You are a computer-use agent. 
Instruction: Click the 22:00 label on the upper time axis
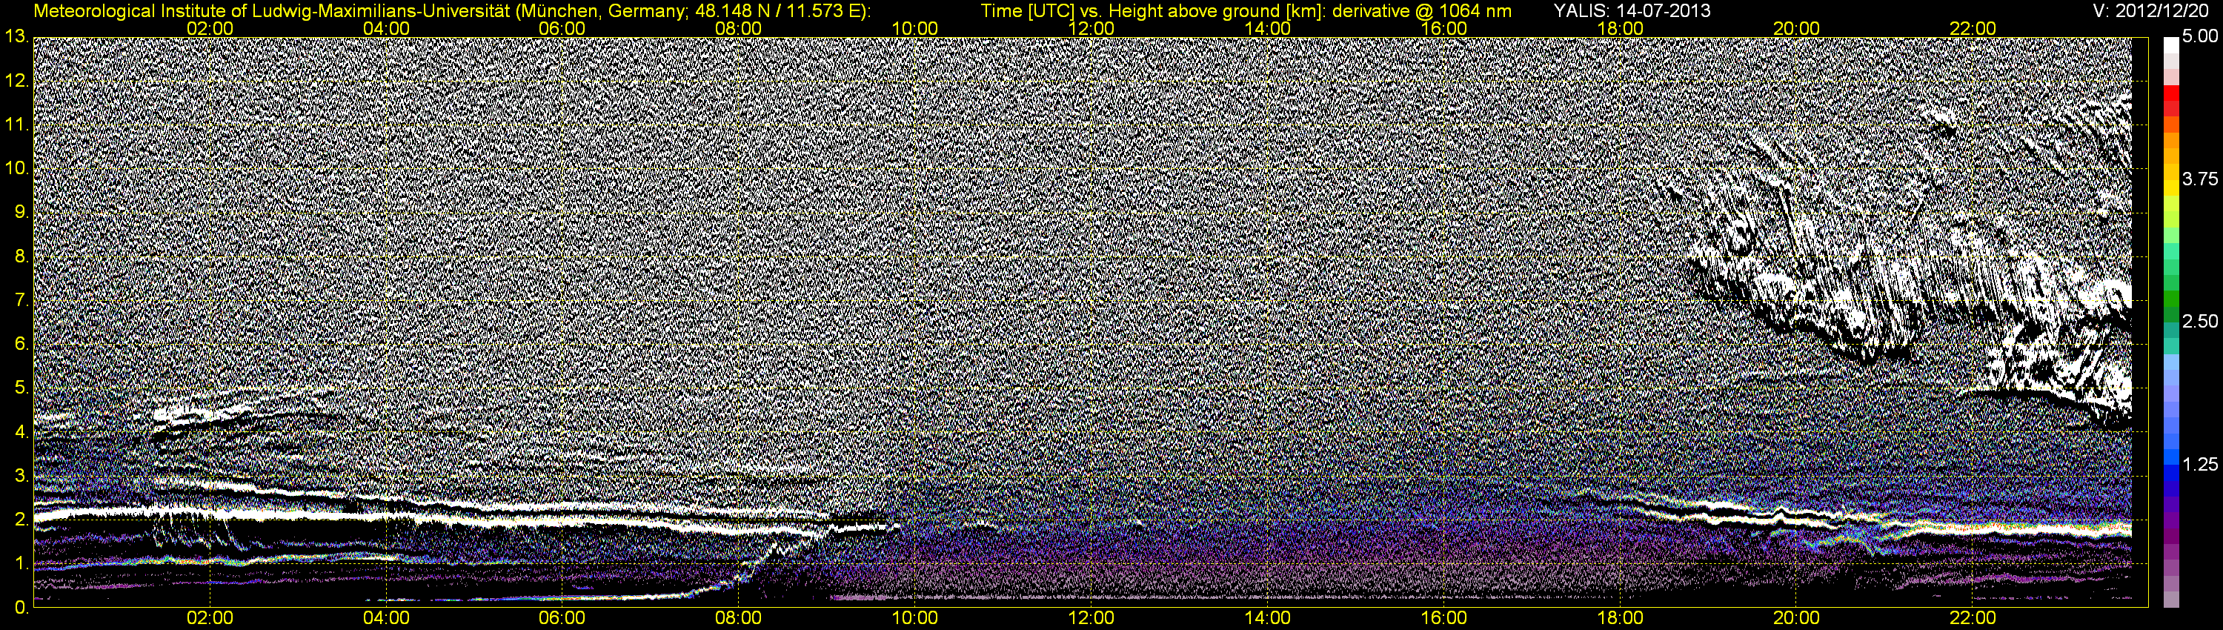1973,28
